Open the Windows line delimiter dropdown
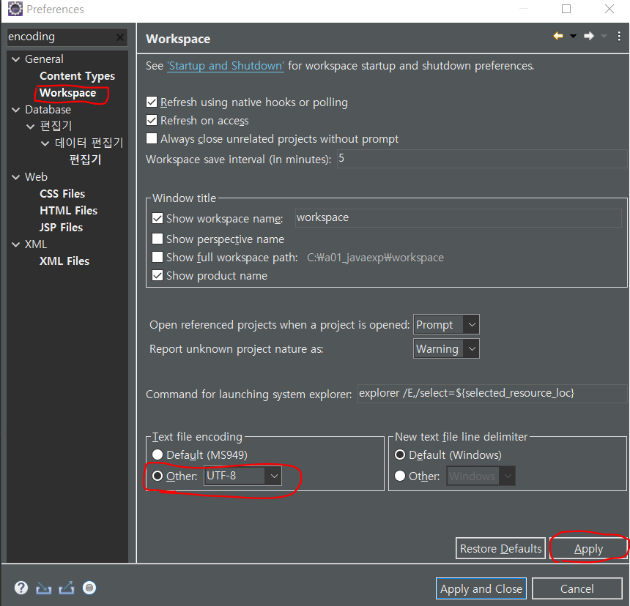This screenshot has width=630, height=606. point(481,476)
